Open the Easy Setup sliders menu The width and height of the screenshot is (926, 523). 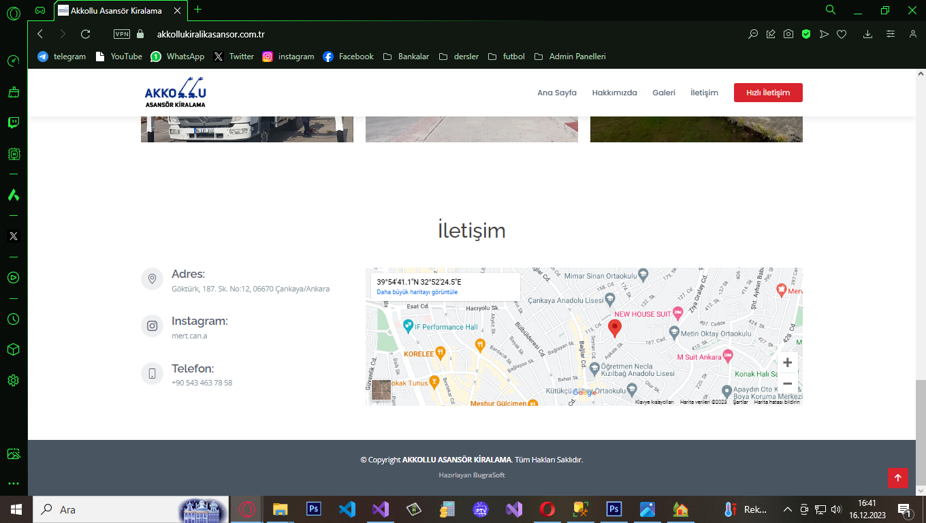coord(891,34)
